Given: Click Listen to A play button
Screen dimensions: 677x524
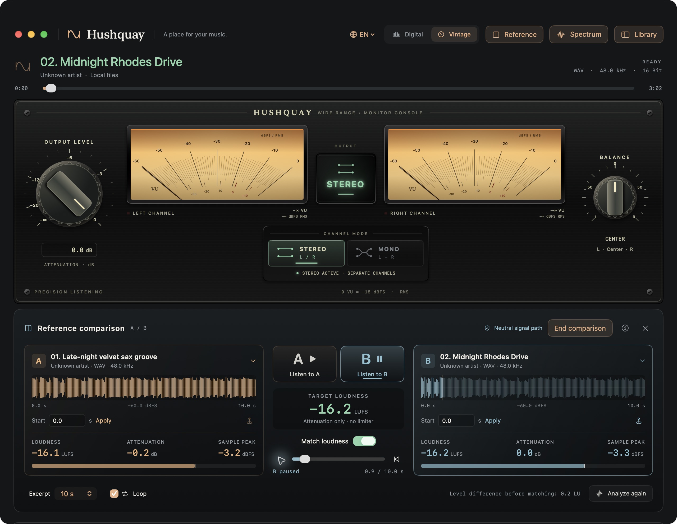Looking at the screenshot, I should [x=304, y=364].
